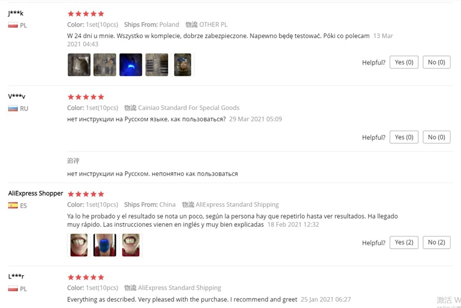Vote Yes (2) on the Spanish review
The width and height of the screenshot is (461, 308).
(404, 242)
